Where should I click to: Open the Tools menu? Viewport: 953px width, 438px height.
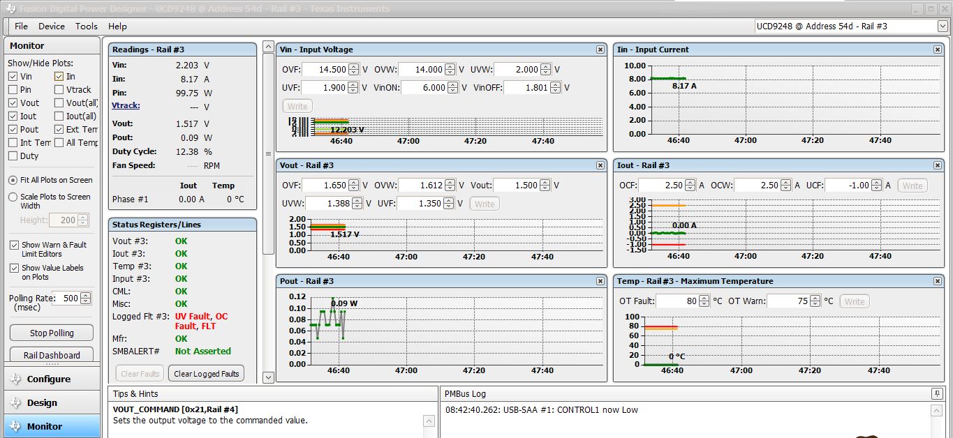pyautogui.click(x=87, y=27)
